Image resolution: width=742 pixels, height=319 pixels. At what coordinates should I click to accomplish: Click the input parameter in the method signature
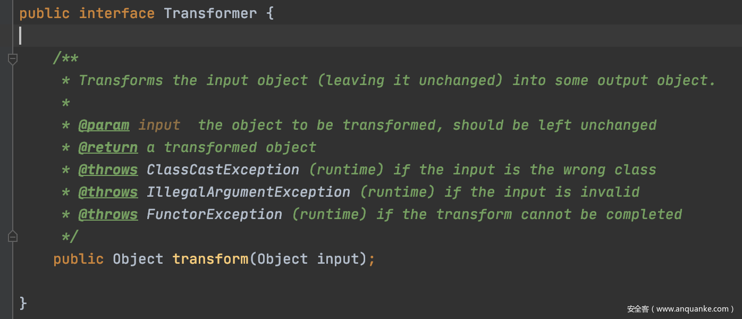(x=338, y=259)
